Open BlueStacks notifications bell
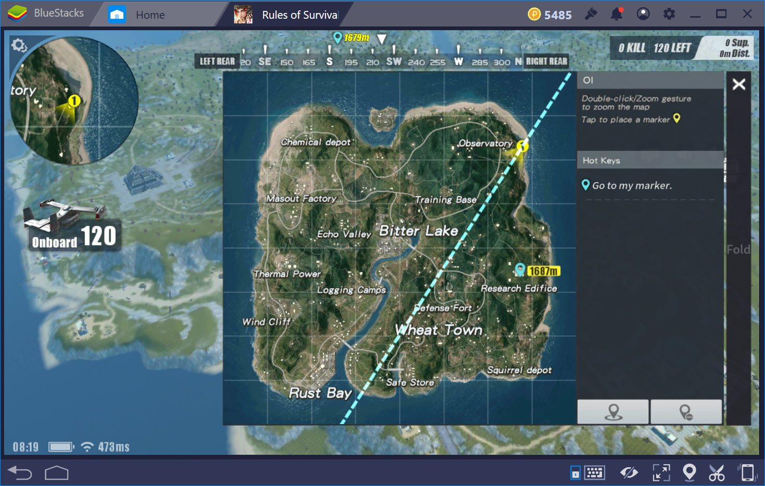Viewport: 765px width, 486px height. click(617, 14)
